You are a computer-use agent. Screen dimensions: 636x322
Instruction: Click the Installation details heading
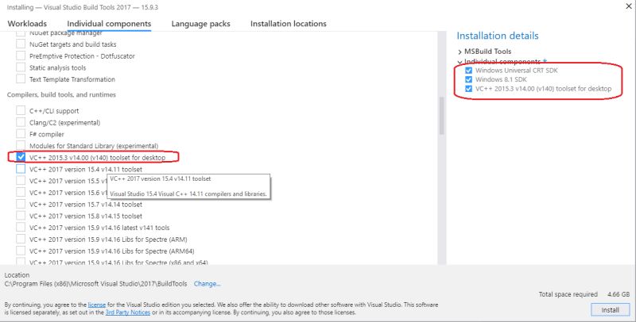click(498, 36)
